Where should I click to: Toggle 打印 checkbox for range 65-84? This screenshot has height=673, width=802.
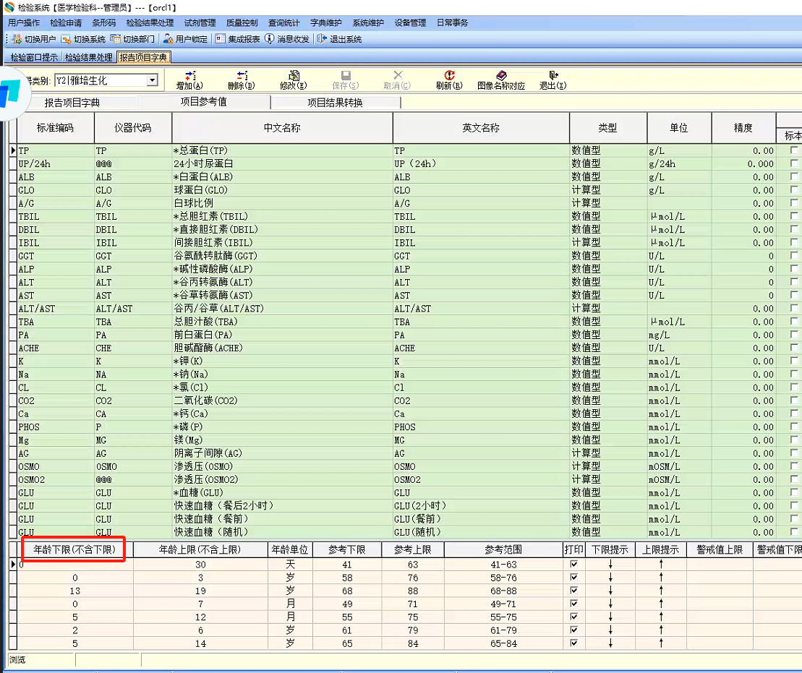tap(574, 643)
